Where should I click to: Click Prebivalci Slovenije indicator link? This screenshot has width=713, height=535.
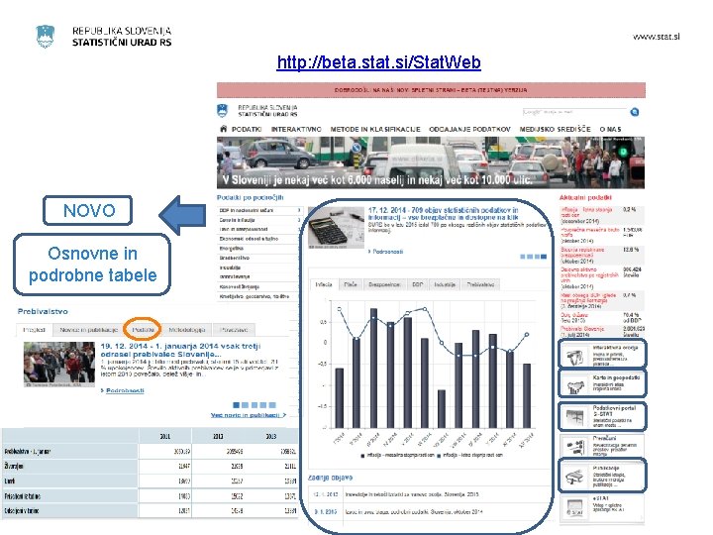(x=582, y=331)
